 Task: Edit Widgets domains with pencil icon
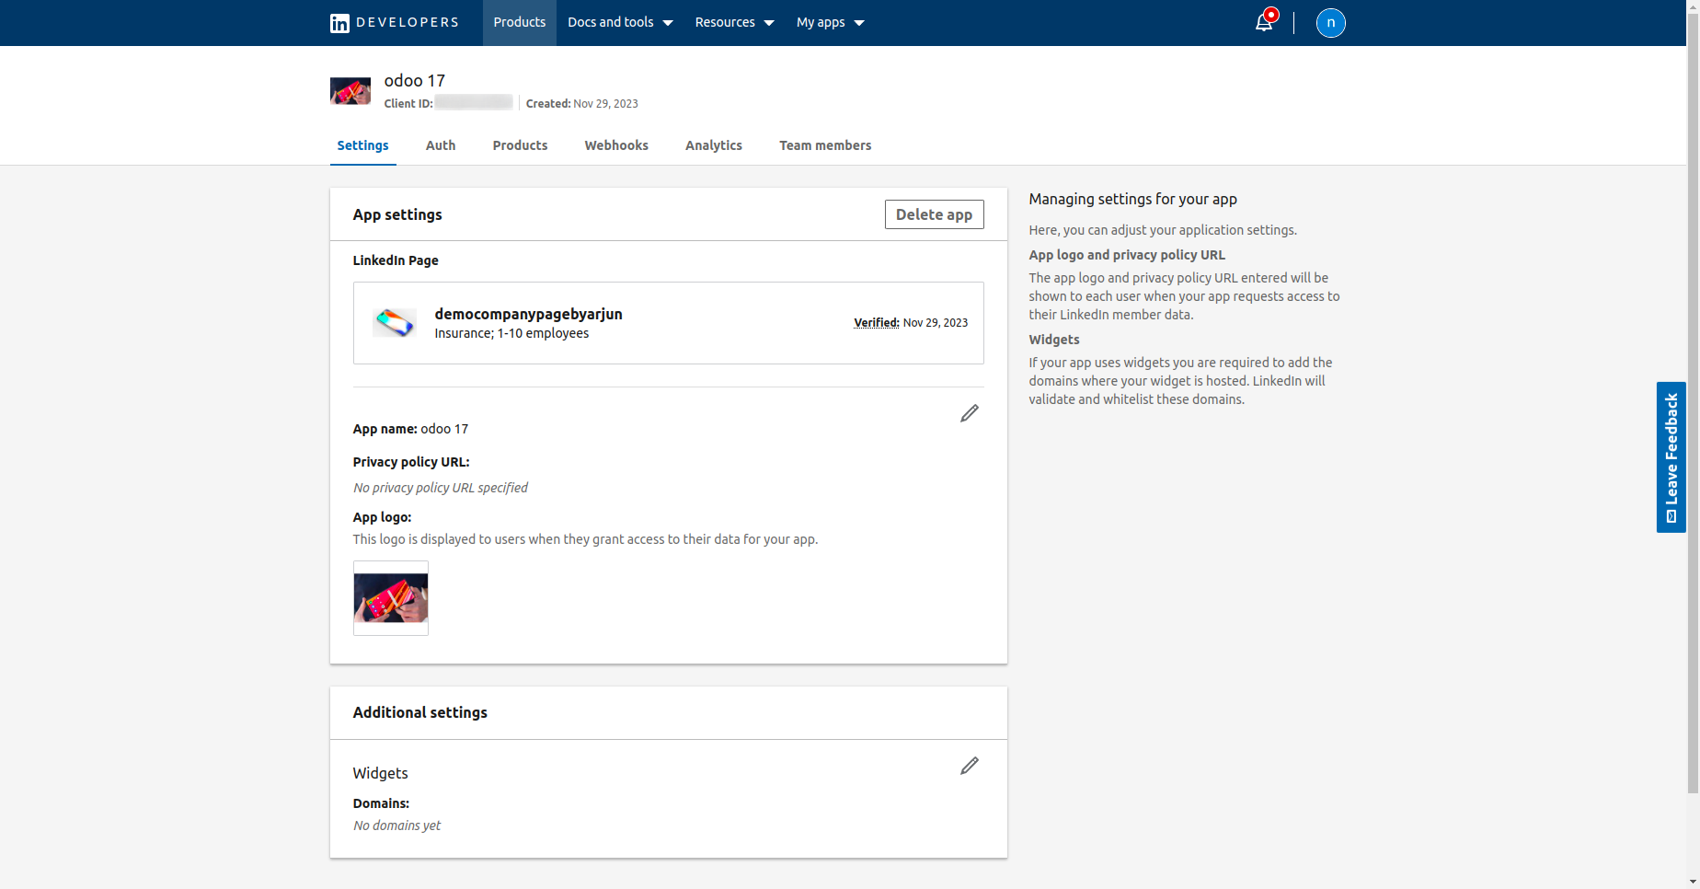(970, 766)
